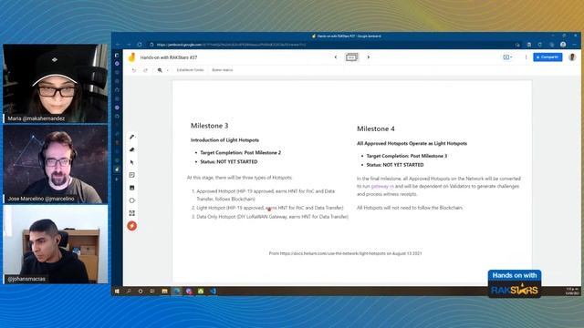Select the Pen tool in Jamboard toolbar
Screen dimensions: 584x328
(131, 137)
